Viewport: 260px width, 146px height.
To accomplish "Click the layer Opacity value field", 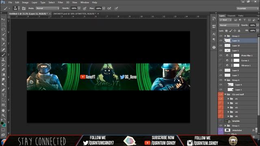I will [x=252, y=25].
